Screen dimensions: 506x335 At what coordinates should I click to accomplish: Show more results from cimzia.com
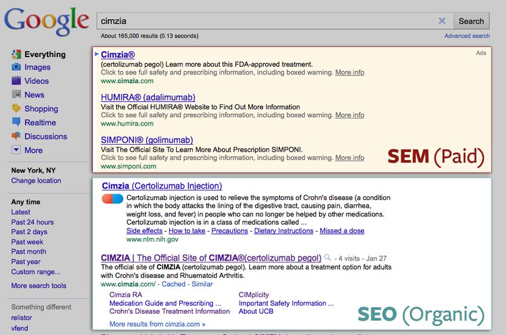pyautogui.click(x=157, y=324)
